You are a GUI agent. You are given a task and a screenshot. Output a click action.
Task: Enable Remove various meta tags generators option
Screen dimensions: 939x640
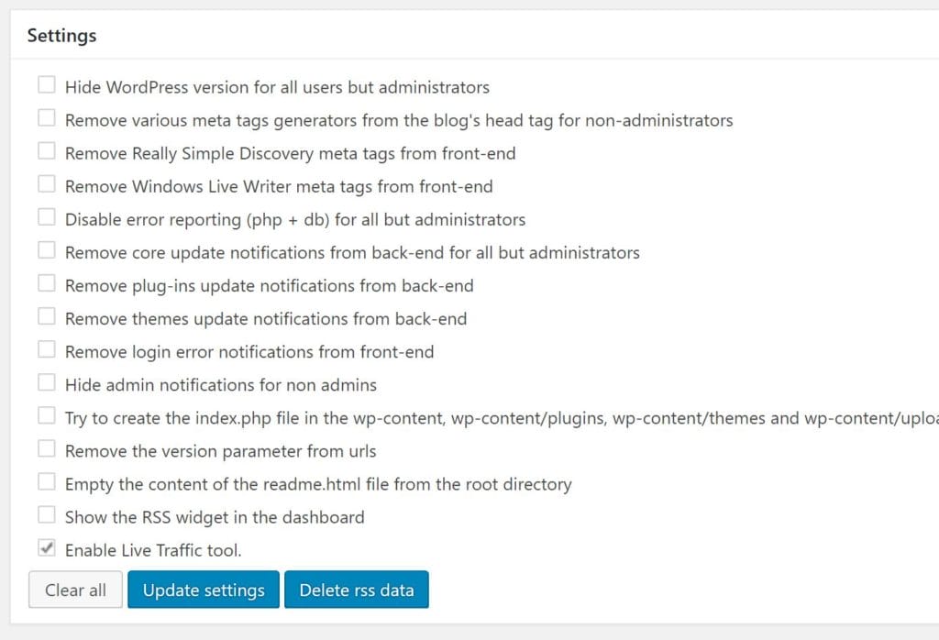pyautogui.click(x=46, y=119)
